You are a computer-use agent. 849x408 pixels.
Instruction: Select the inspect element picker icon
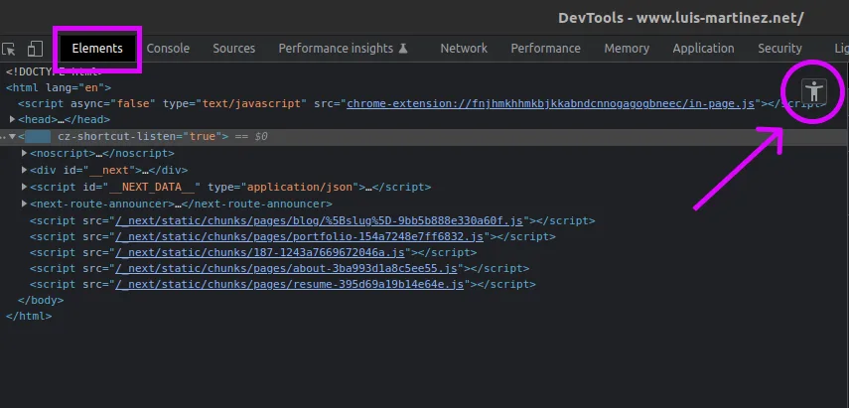(x=9, y=49)
